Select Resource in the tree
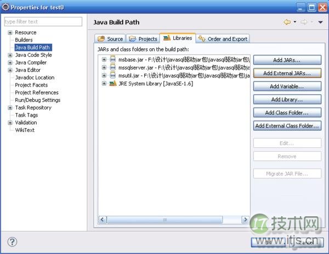Screen dimensions: 329x254 click(26, 33)
